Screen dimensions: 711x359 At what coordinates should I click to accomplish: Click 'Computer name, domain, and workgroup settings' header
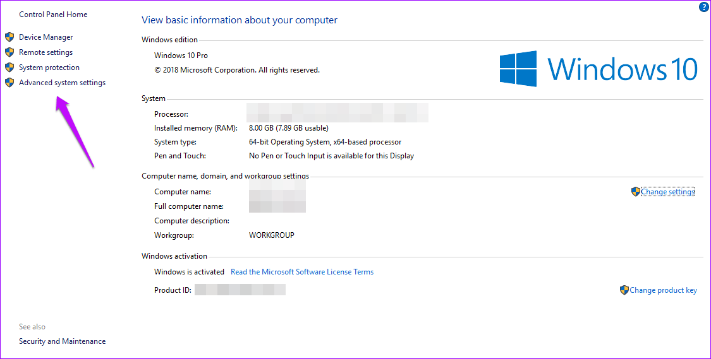226,176
